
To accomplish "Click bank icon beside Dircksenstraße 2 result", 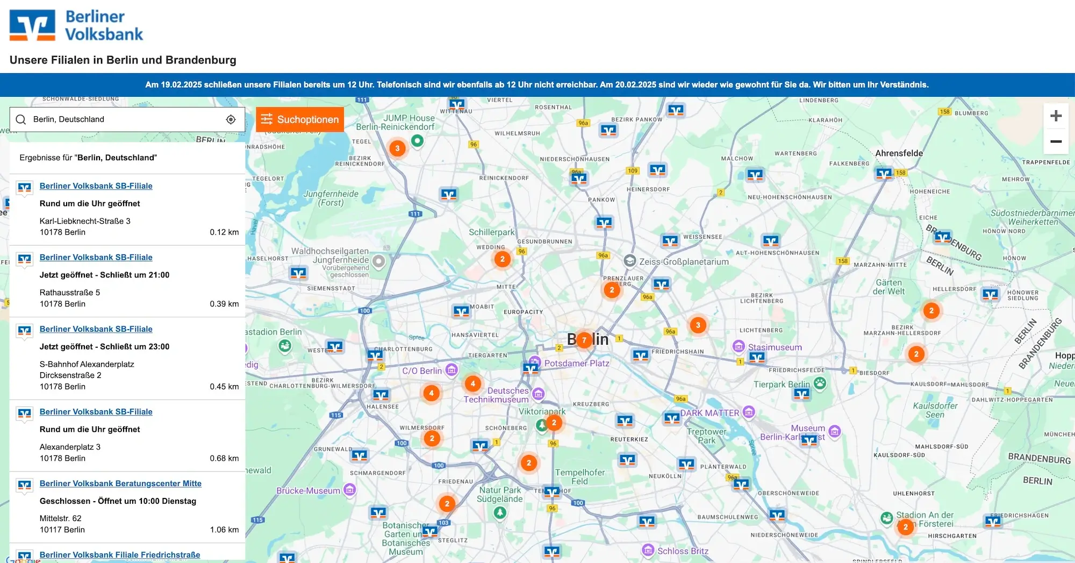I will (x=24, y=331).
